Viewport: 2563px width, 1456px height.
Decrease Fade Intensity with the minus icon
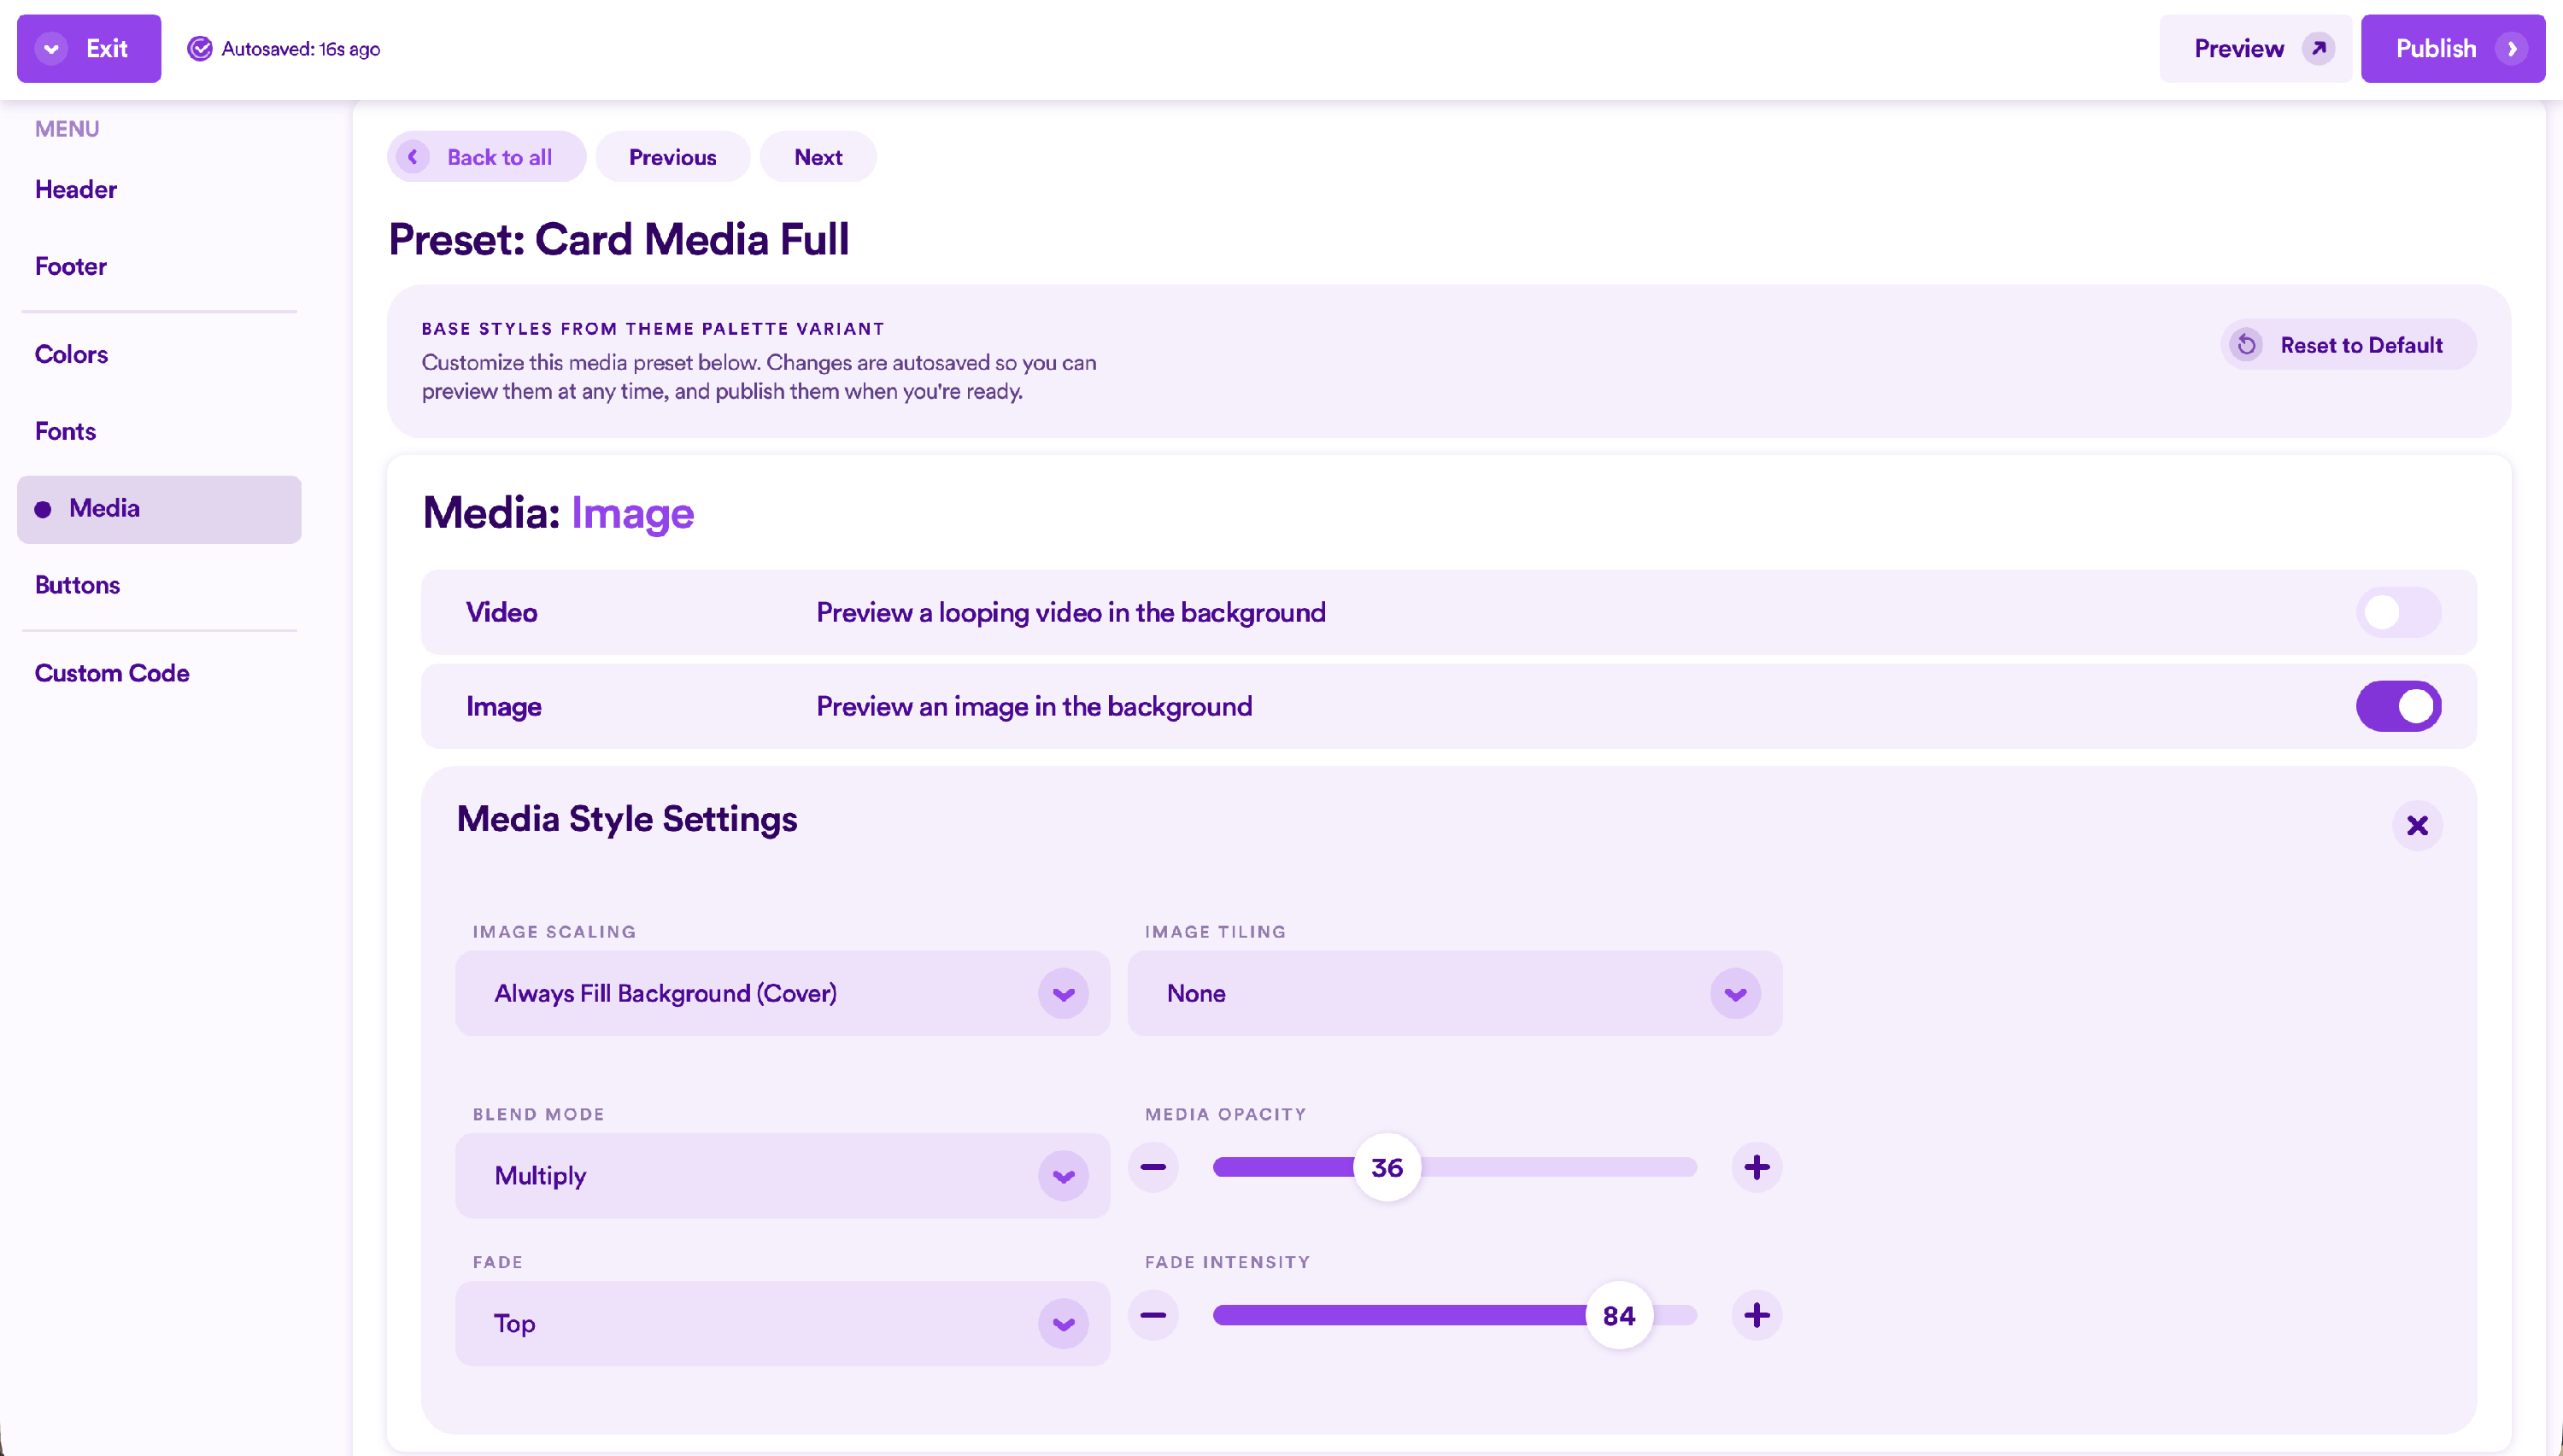(1153, 1315)
